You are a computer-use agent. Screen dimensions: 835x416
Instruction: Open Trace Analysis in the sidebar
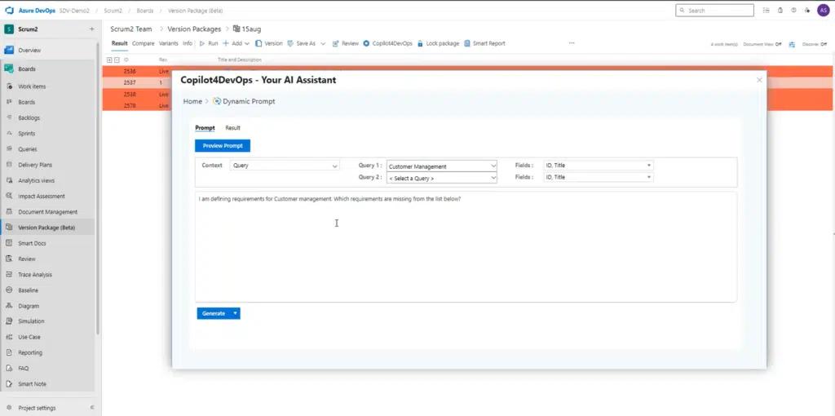click(x=34, y=275)
